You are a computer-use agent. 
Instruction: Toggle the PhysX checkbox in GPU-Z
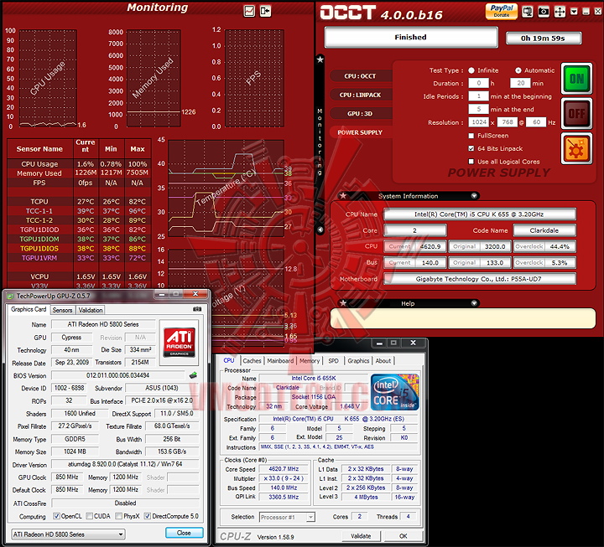pyautogui.click(x=119, y=516)
